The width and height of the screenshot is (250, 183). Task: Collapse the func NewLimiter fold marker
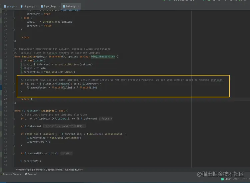[14, 57]
